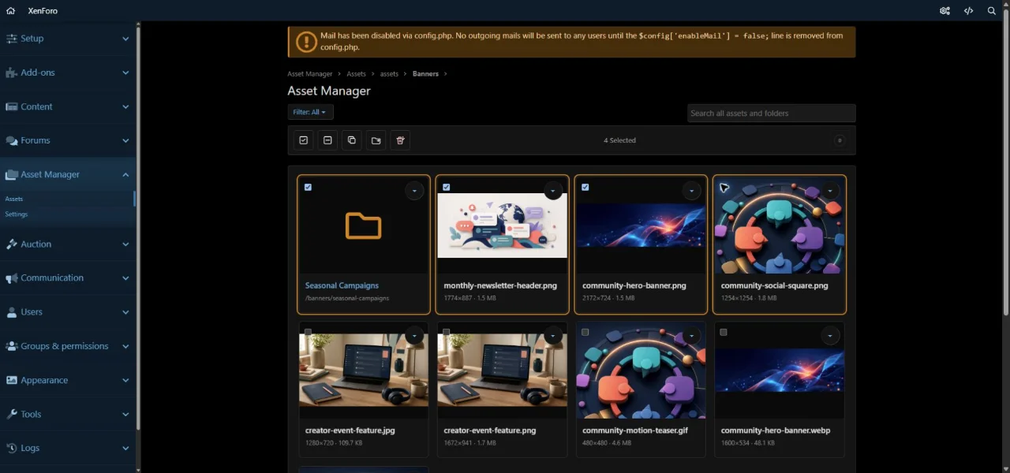The width and height of the screenshot is (1010, 473).
Task: Open the search magnifier in the top bar
Action: 992,11
